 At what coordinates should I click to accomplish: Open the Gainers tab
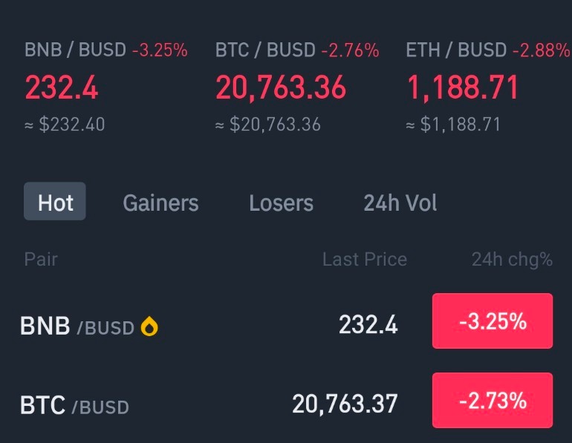pyautogui.click(x=160, y=203)
